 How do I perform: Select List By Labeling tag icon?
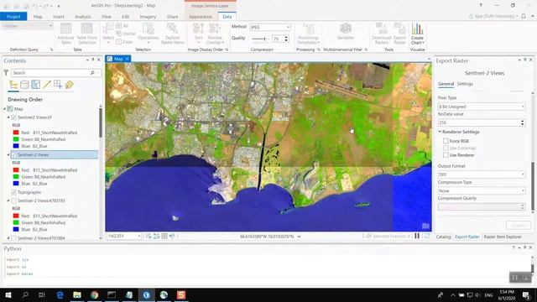pyautogui.click(x=69, y=85)
